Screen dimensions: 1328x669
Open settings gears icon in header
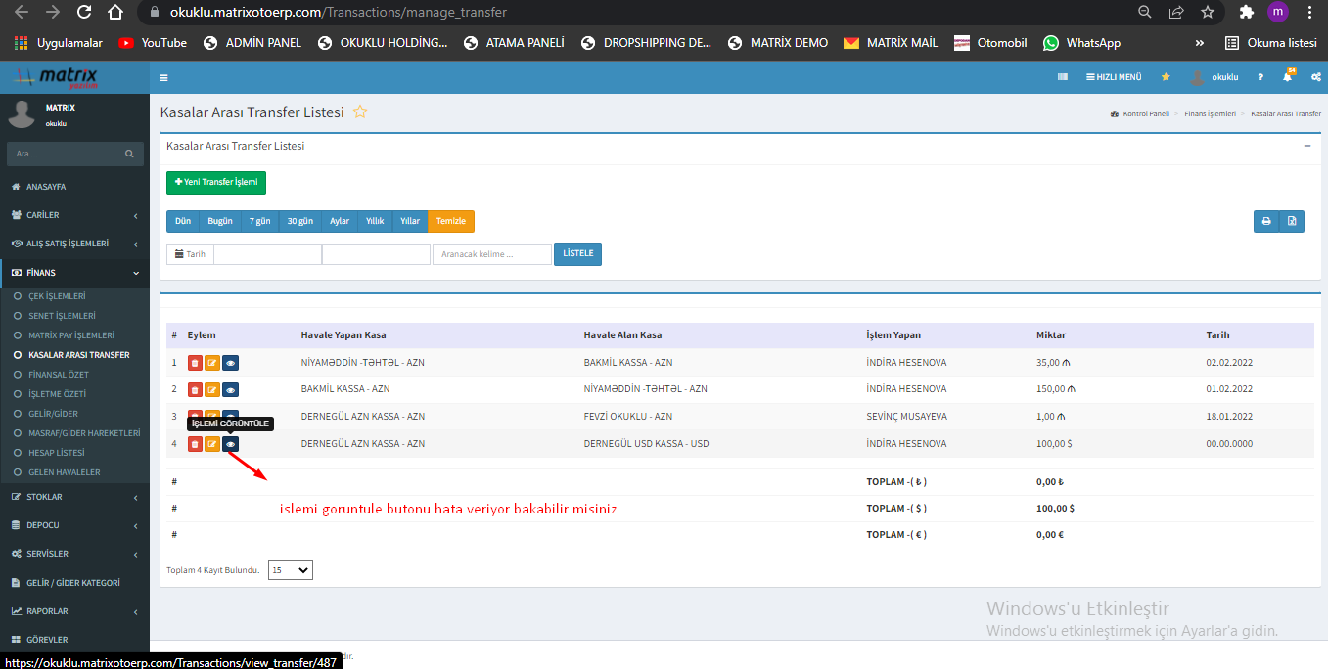pos(1315,77)
